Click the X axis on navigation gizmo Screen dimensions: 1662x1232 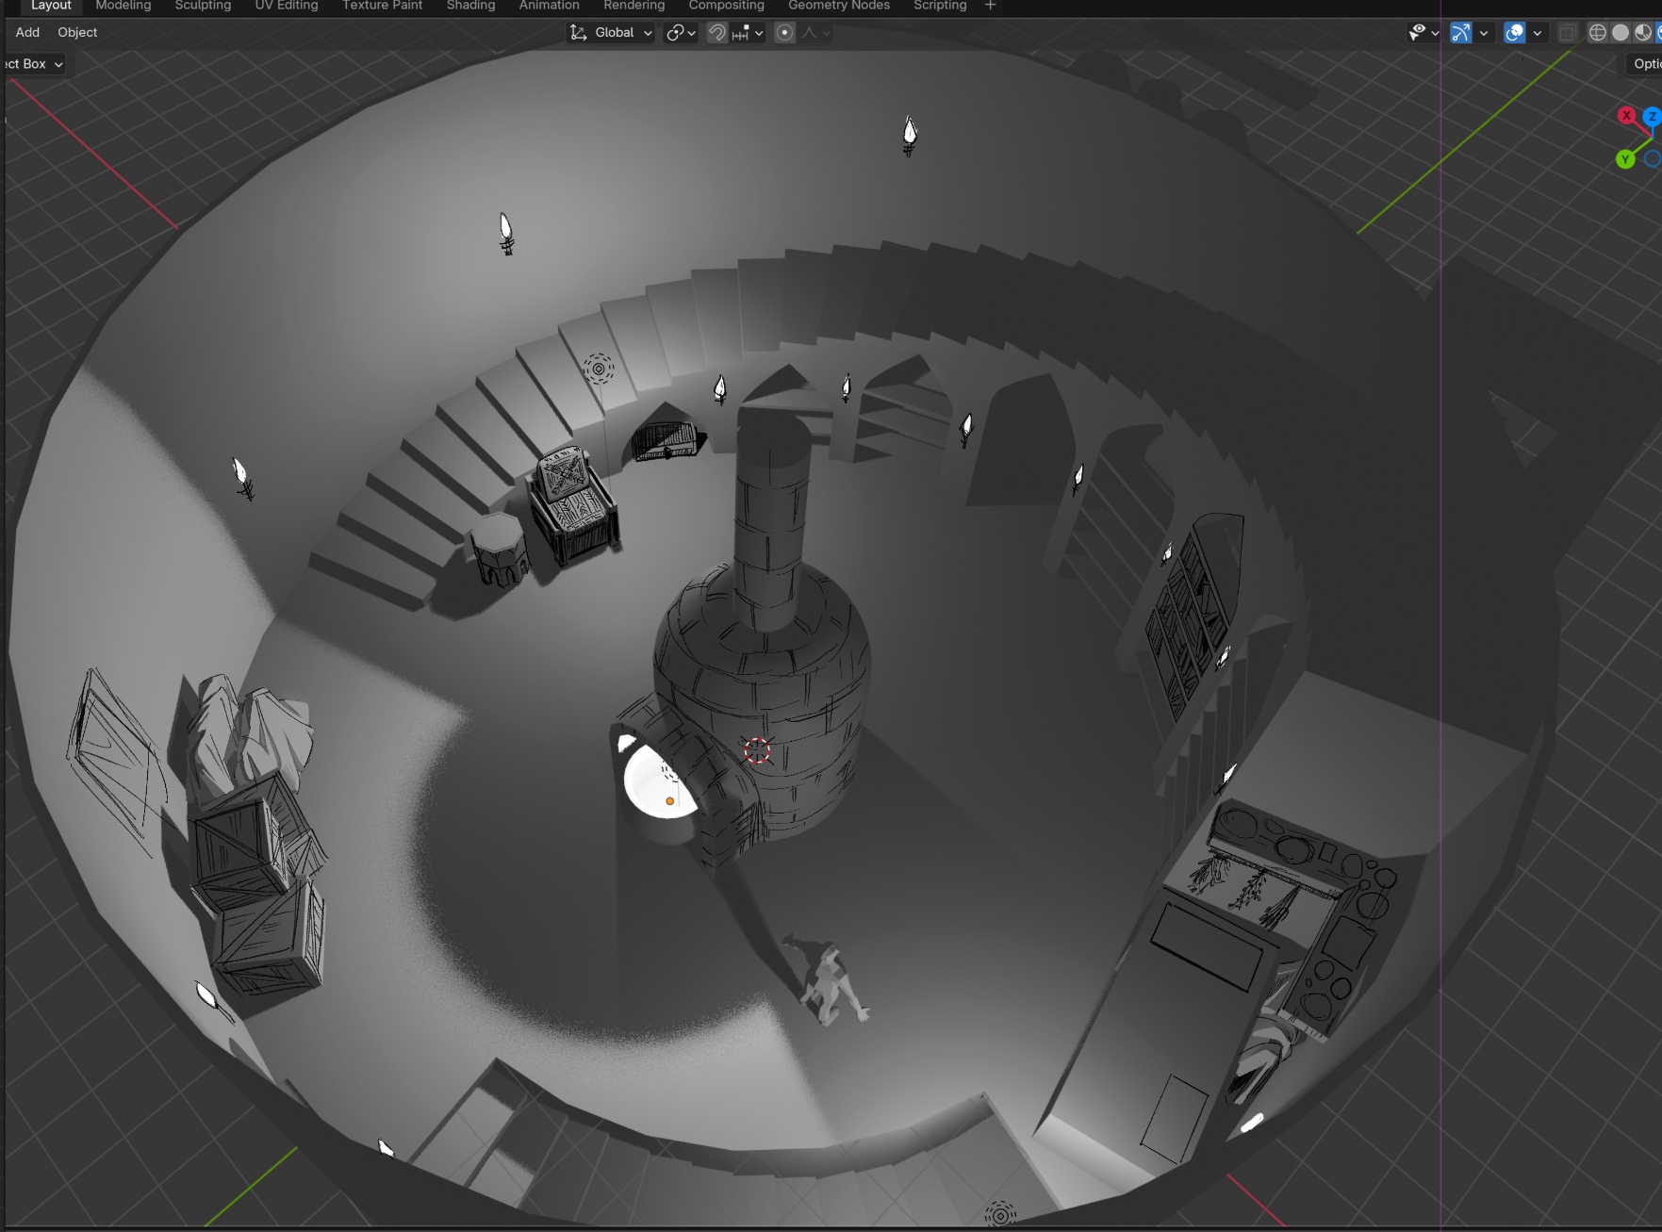pyautogui.click(x=1626, y=116)
